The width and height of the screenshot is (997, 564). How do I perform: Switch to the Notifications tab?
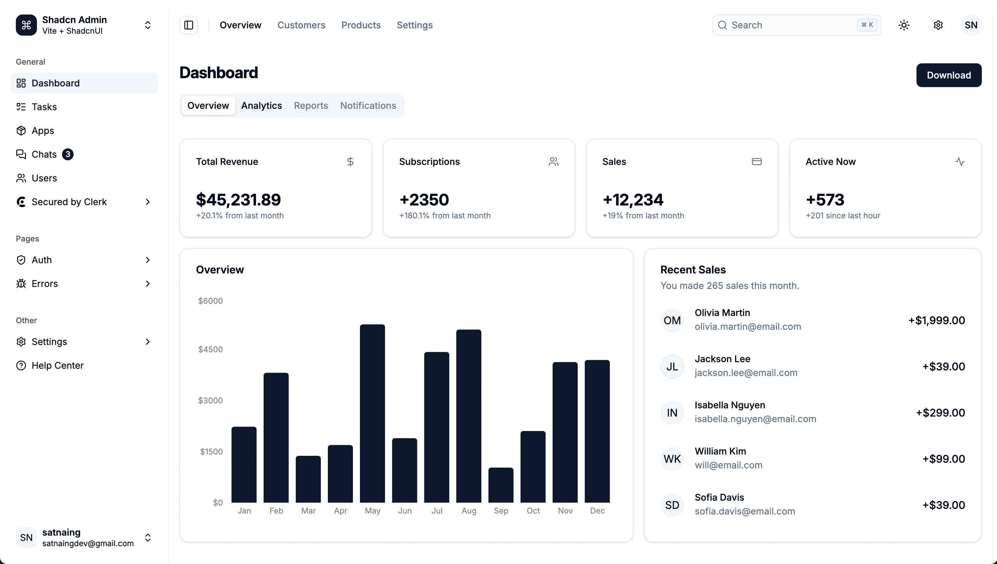click(x=368, y=105)
